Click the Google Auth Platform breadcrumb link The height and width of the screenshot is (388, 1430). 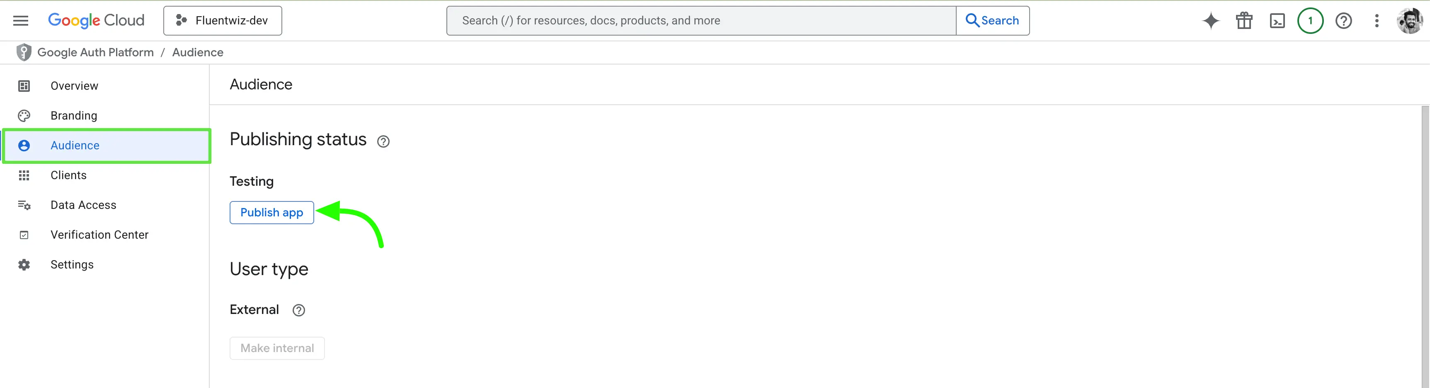[95, 52]
